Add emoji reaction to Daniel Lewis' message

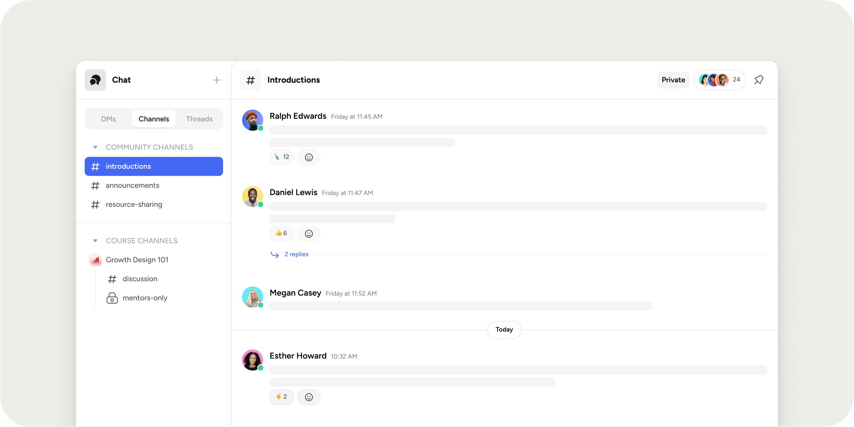tap(309, 233)
